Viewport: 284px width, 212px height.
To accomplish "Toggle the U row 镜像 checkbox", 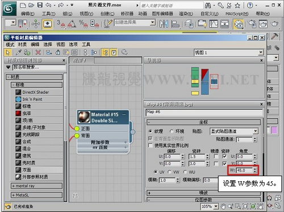I will [216, 156].
